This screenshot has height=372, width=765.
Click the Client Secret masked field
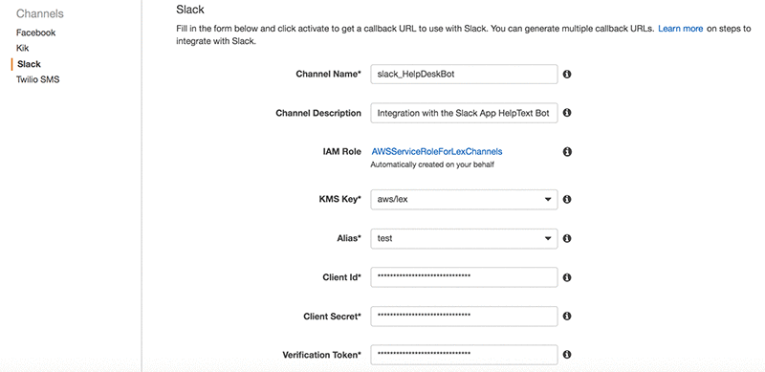point(464,317)
